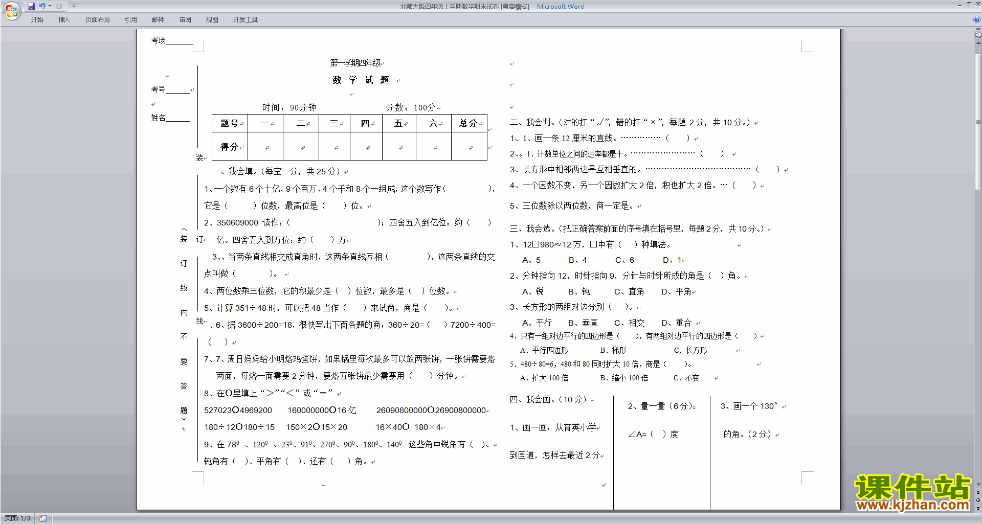
Task: Click the vertical scrollbar down arrow
Action: tap(978, 485)
